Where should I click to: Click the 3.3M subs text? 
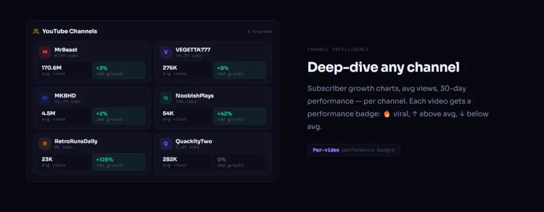coord(188,147)
